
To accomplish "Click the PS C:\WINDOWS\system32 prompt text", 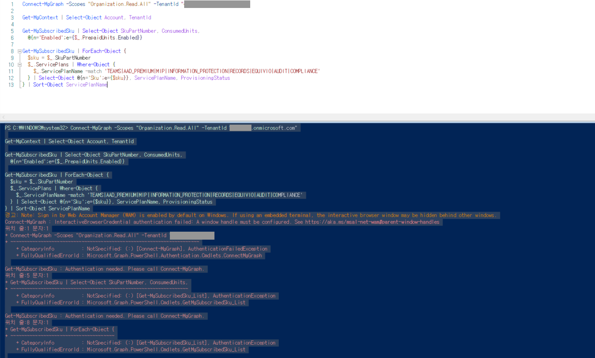I will [x=36, y=128].
